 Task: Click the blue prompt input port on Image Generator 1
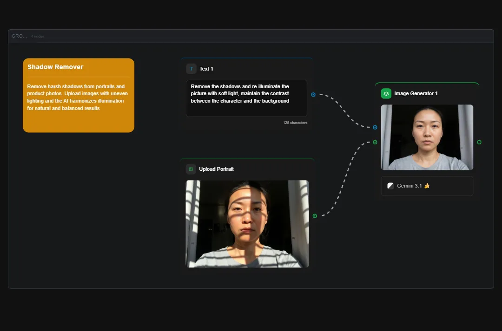point(375,127)
